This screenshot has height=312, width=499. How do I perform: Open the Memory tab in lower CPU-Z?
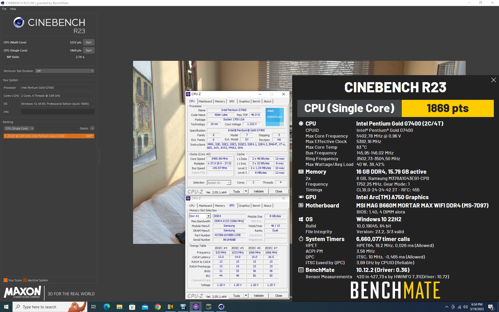click(x=220, y=206)
